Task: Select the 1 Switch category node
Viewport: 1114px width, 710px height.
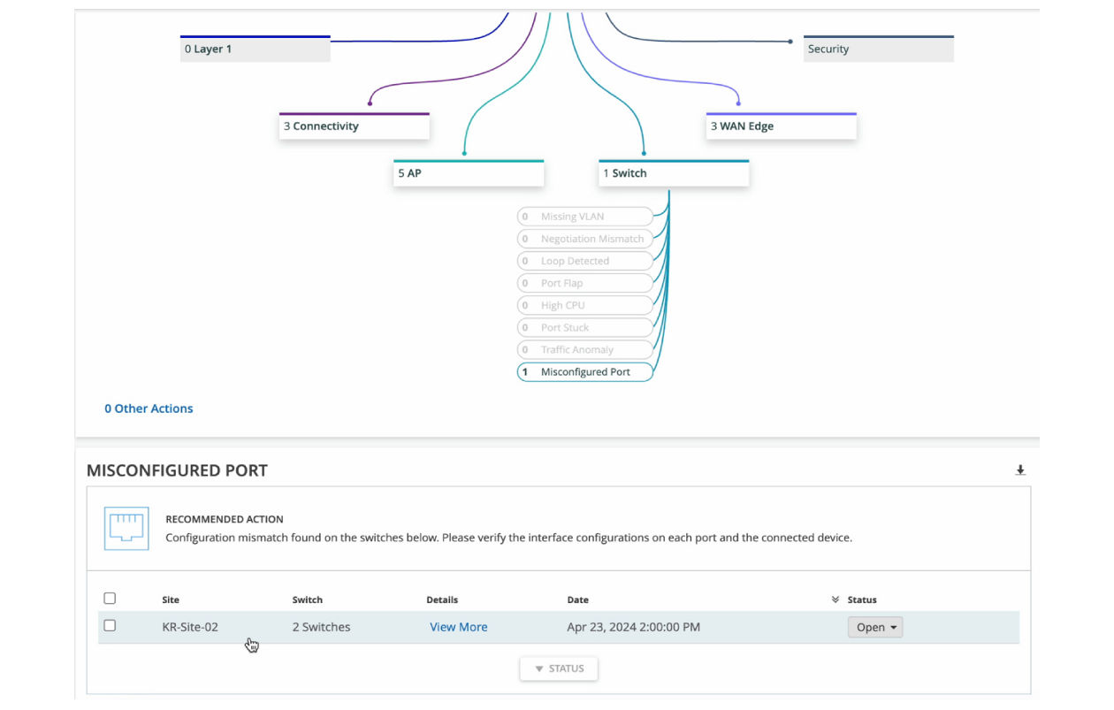Action: (674, 173)
